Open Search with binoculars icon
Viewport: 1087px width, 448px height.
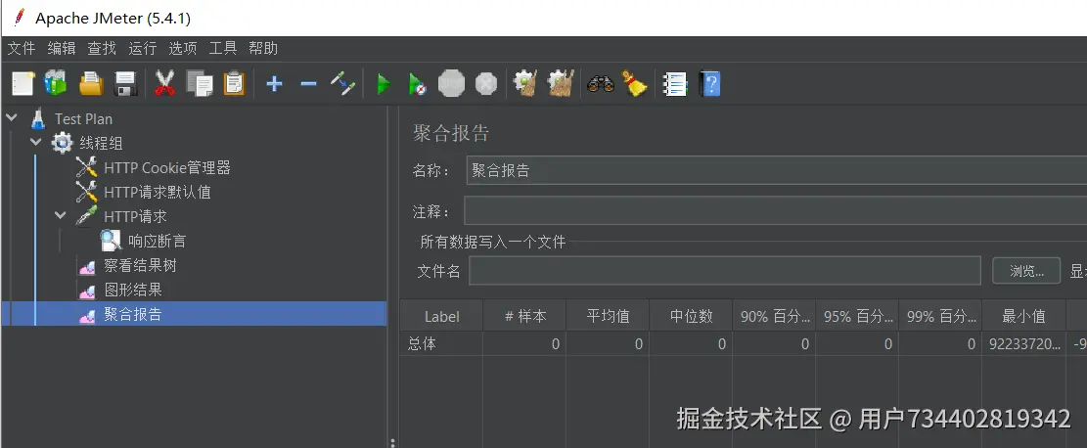pos(601,84)
